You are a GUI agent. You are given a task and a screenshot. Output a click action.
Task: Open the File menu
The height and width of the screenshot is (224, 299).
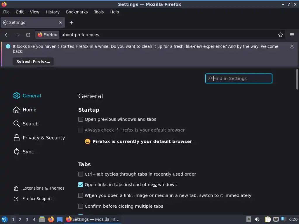(x=6, y=12)
